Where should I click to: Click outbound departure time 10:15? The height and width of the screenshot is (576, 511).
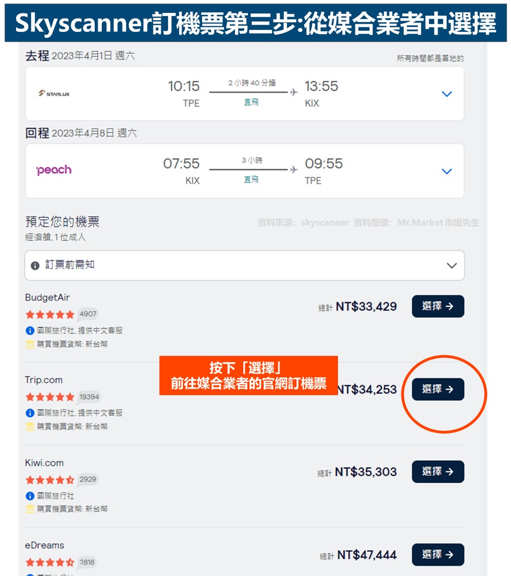(x=184, y=87)
